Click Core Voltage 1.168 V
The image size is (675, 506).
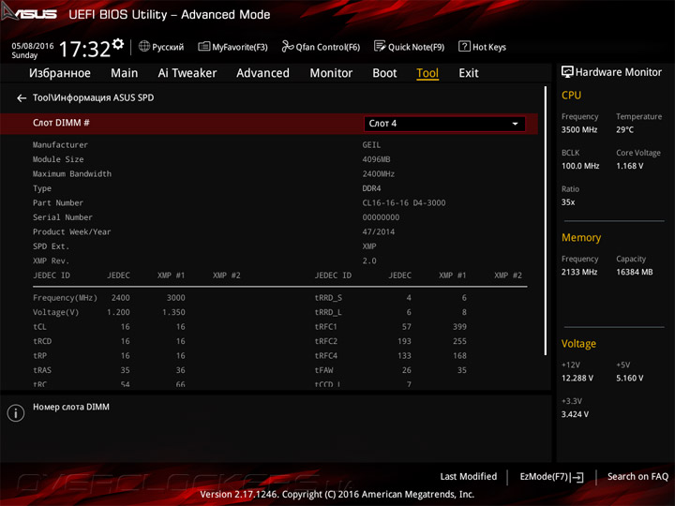click(x=629, y=166)
